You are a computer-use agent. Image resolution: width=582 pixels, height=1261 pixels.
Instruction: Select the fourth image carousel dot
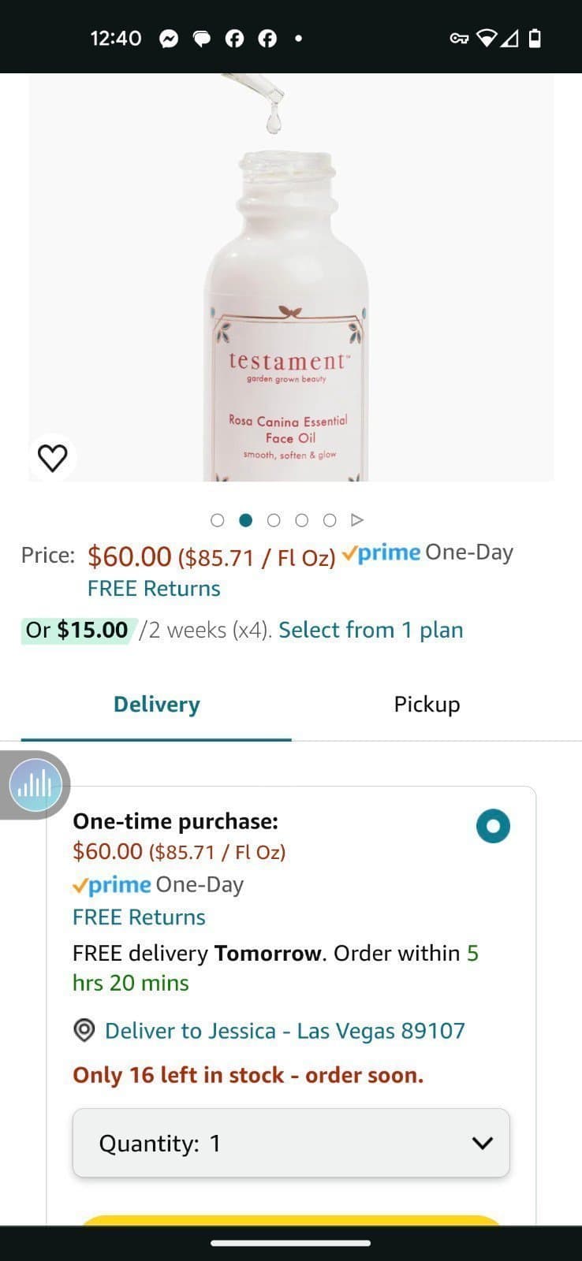click(x=301, y=520)
